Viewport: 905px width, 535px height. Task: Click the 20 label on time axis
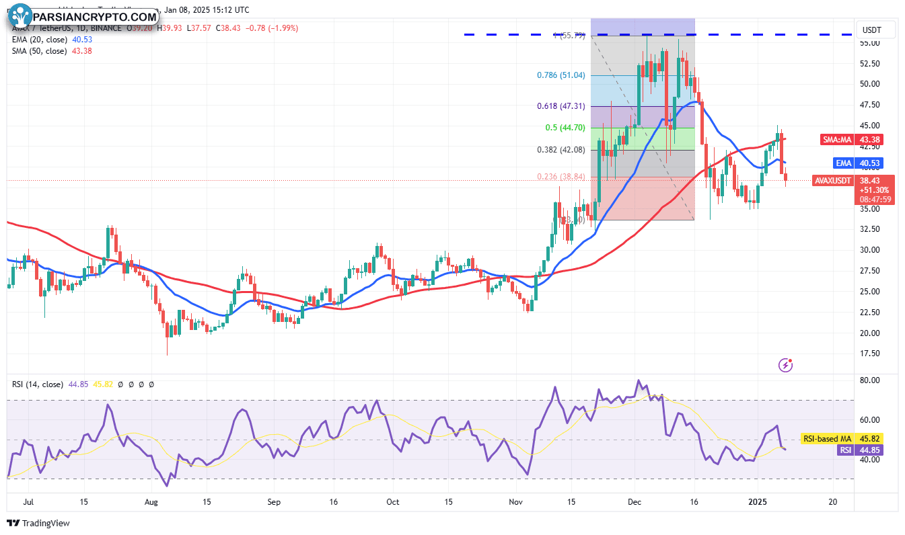832,502
